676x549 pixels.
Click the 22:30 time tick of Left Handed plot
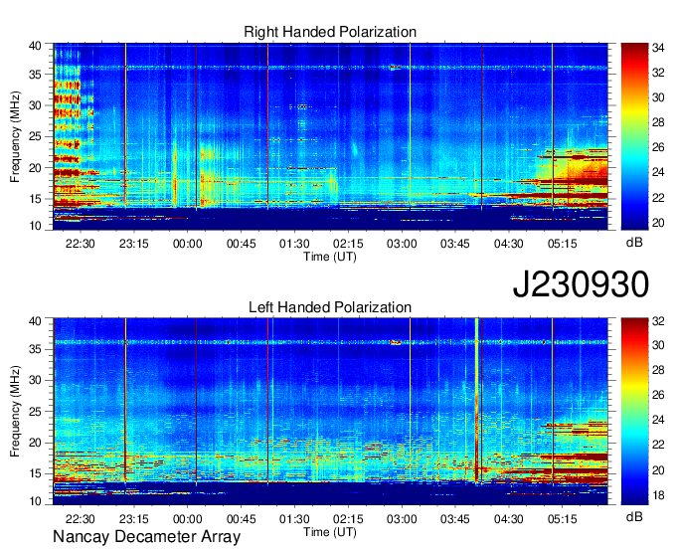pos(80,519)
